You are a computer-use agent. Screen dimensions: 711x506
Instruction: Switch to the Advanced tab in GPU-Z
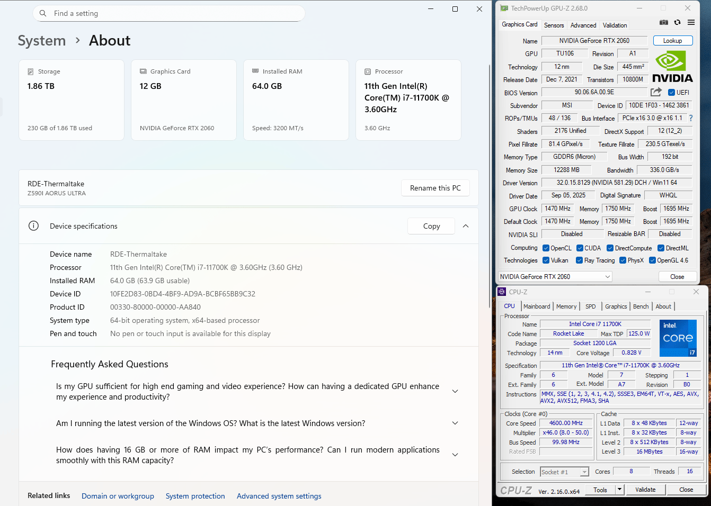(x=583, y=25)
